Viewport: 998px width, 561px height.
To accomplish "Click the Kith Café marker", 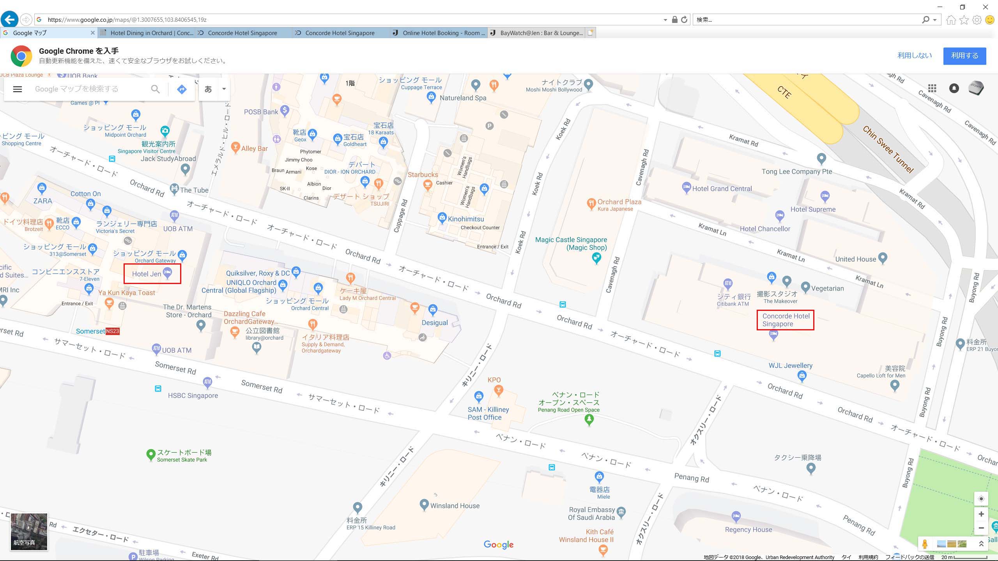I will (x=603, y=549).
